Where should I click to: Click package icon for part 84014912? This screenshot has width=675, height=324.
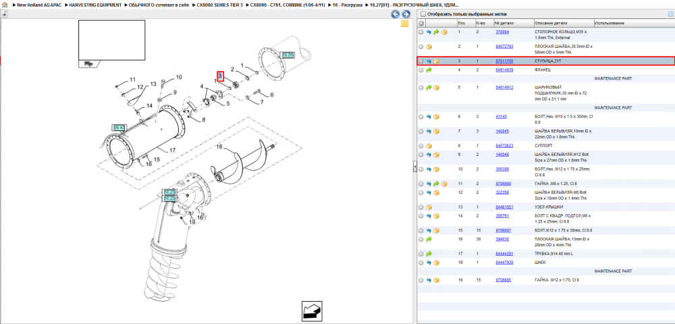pos(436,87)
